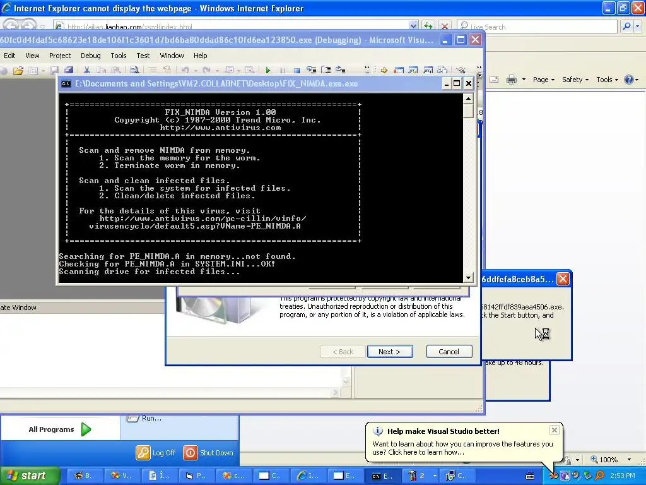Click the 'Help make Visual Studio better!' balloon text

click(x=443, y=431)
